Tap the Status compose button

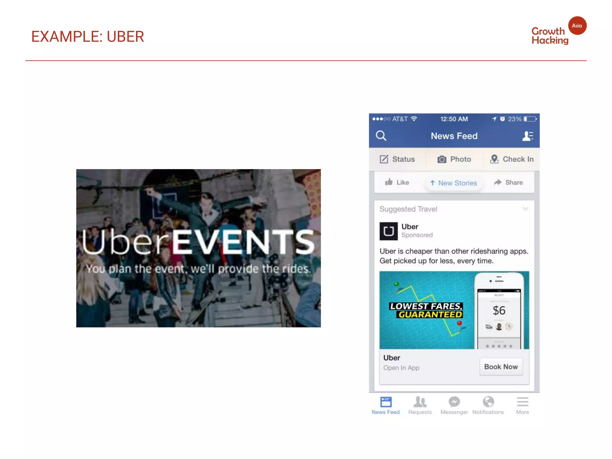coord(397,159)
